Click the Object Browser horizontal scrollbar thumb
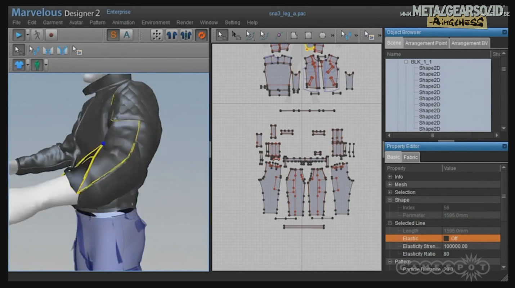Viewport: 515px width, 288px height. (433, 135)
